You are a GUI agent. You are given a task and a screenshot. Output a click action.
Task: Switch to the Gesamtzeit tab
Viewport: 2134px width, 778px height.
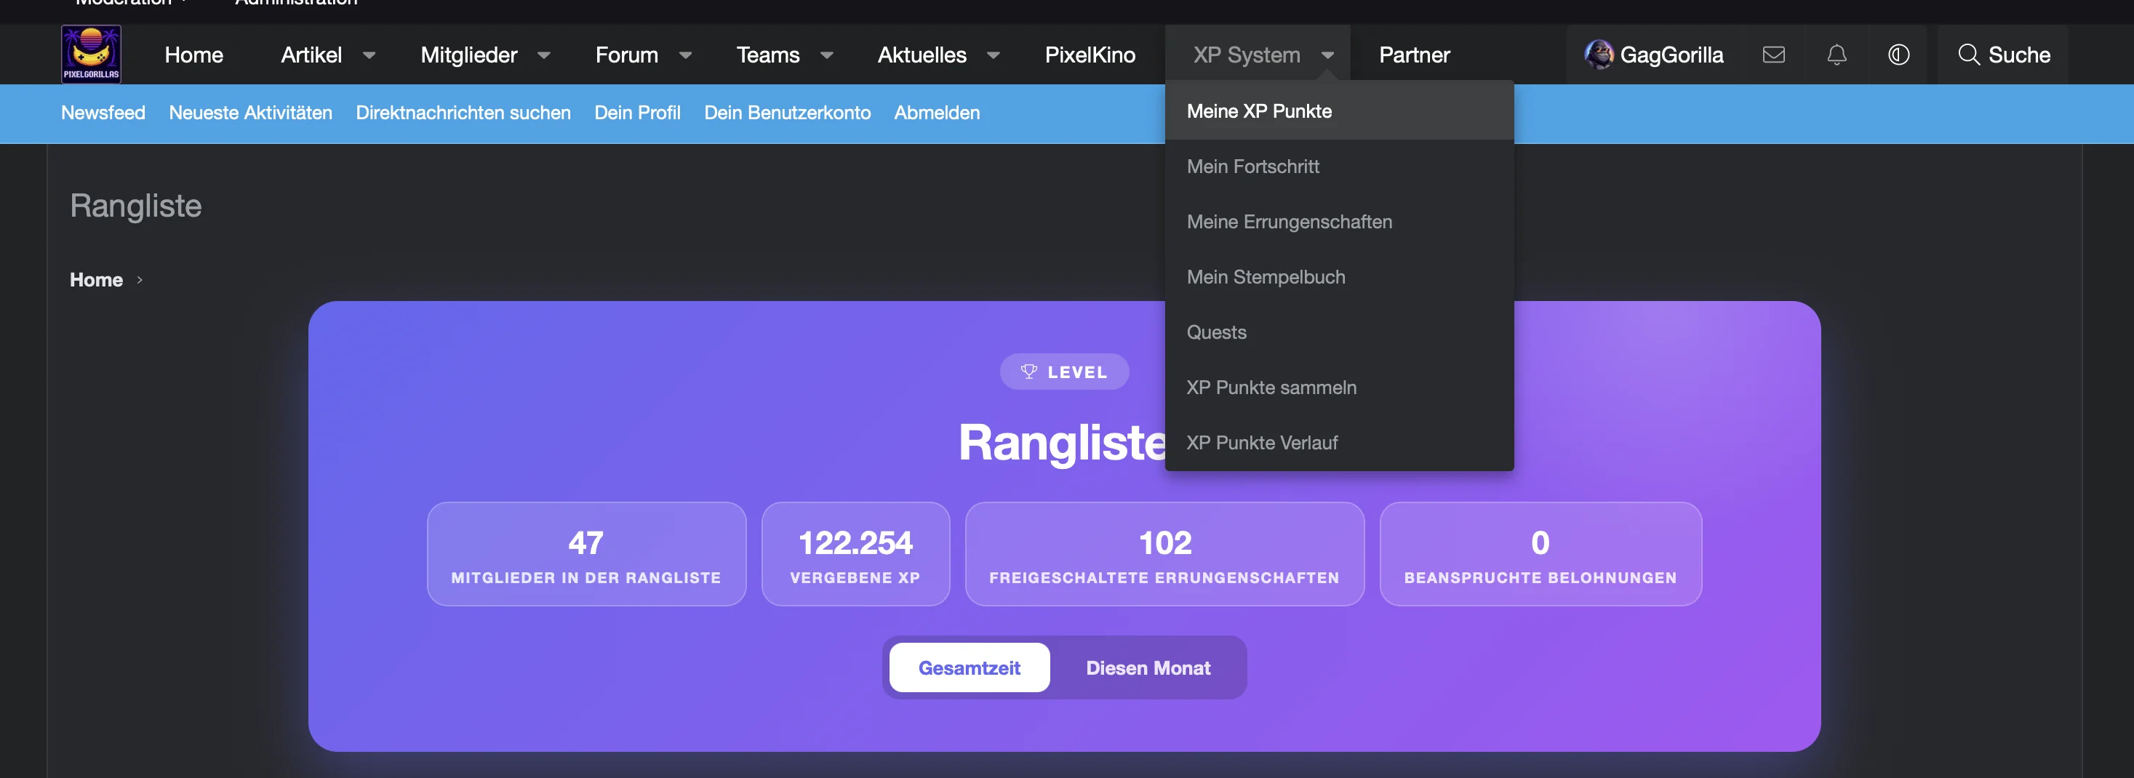click(970, 667)
